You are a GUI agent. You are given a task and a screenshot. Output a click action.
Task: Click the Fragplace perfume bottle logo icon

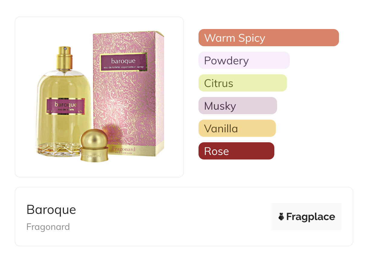click(x=281, y=217)
